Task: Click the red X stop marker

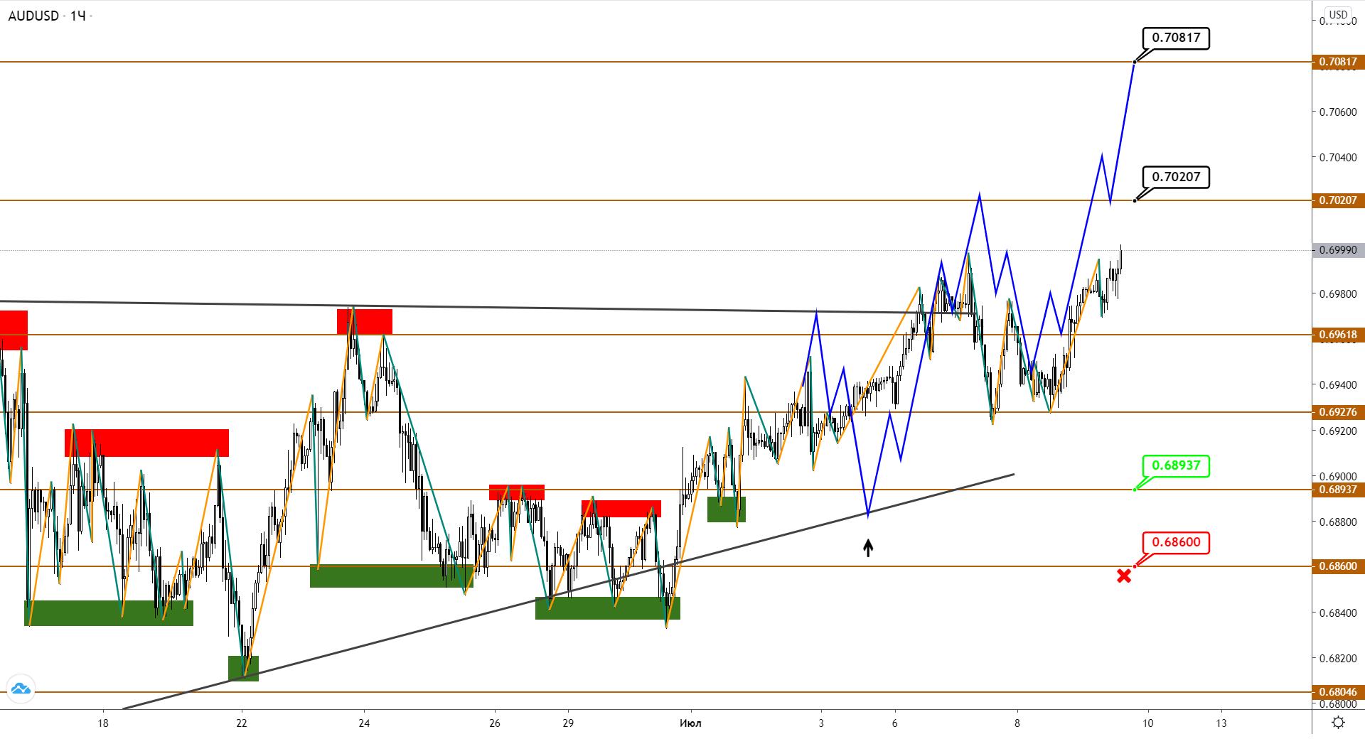Action: tap(1124, 576)
